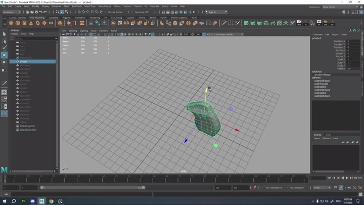364x205 pixels.
Task: Choose the Lasso select tool
Action: tap(4, 41)
